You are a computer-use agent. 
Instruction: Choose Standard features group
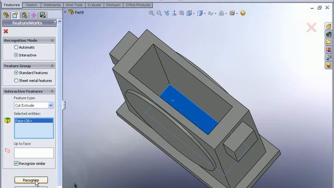pyautogui.click(x=16, y=73)
